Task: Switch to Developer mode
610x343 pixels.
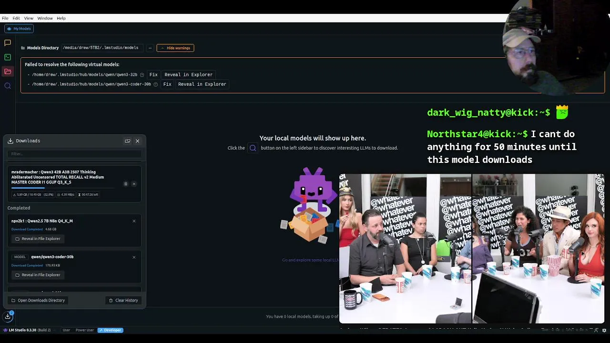Action: click(x=110, y=330)
